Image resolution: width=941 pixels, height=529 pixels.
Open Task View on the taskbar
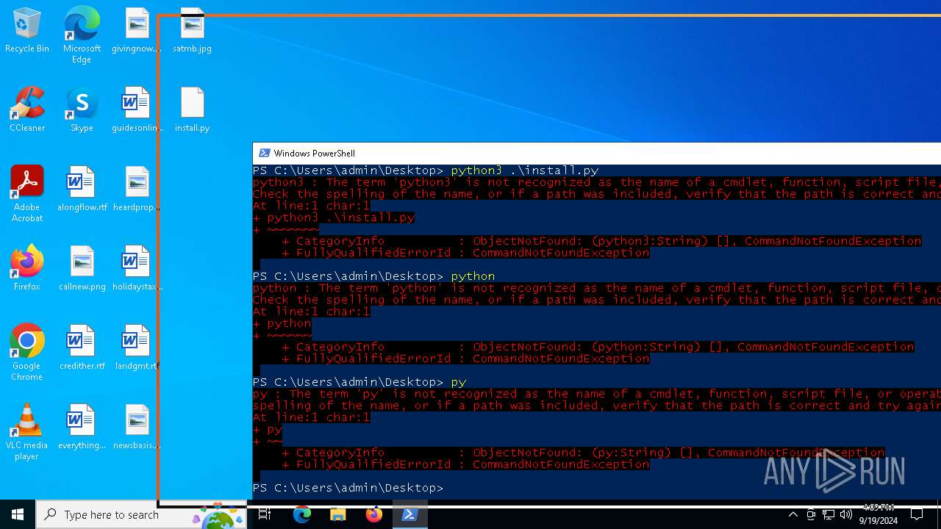click(x=265, y=514)
